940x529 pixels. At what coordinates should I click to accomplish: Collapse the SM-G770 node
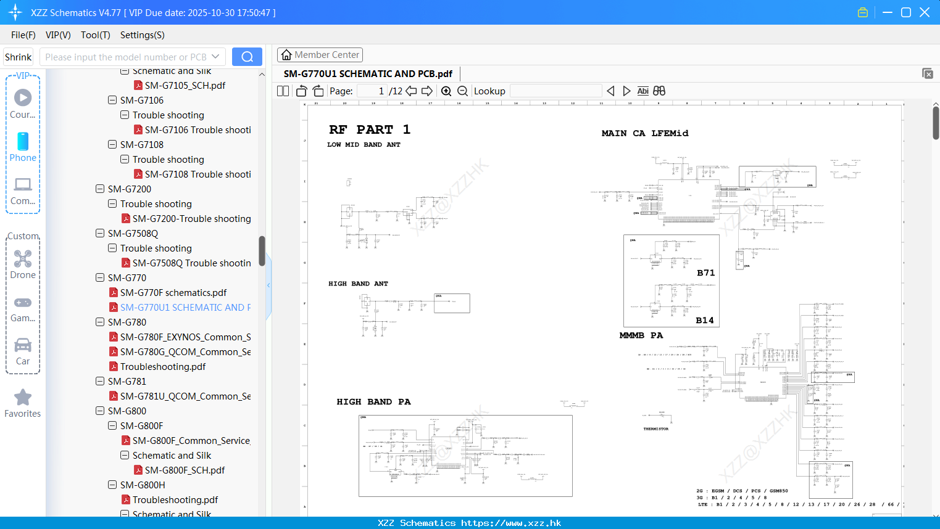coord(100,277)
